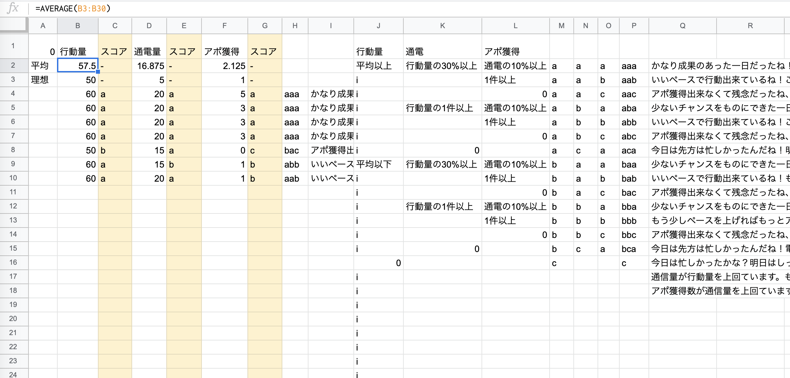The image size is (790, 378).
Task: Click the cell containing 行動量の30%以上
Action: (x=442, y=65)
